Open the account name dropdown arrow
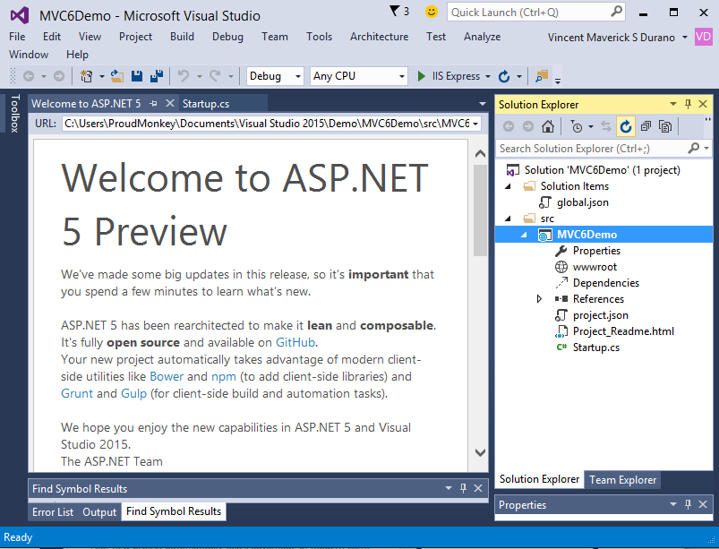Screen dimensions: 719x549 point(685,37)
